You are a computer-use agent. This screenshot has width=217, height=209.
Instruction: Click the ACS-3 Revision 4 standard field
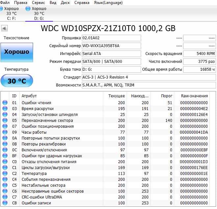pos(149,77)
